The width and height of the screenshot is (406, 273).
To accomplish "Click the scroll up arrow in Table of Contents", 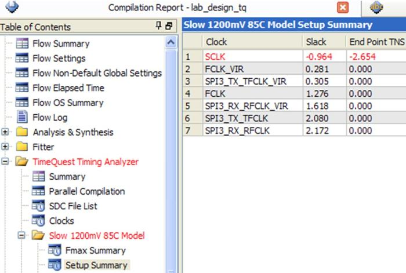I will 171,42.
